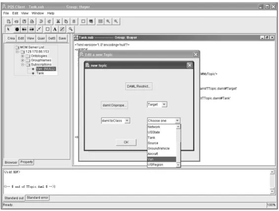Screen dimensions: 279x211
Task: Select the rectangle drawing tool
Action: (47, 29)
